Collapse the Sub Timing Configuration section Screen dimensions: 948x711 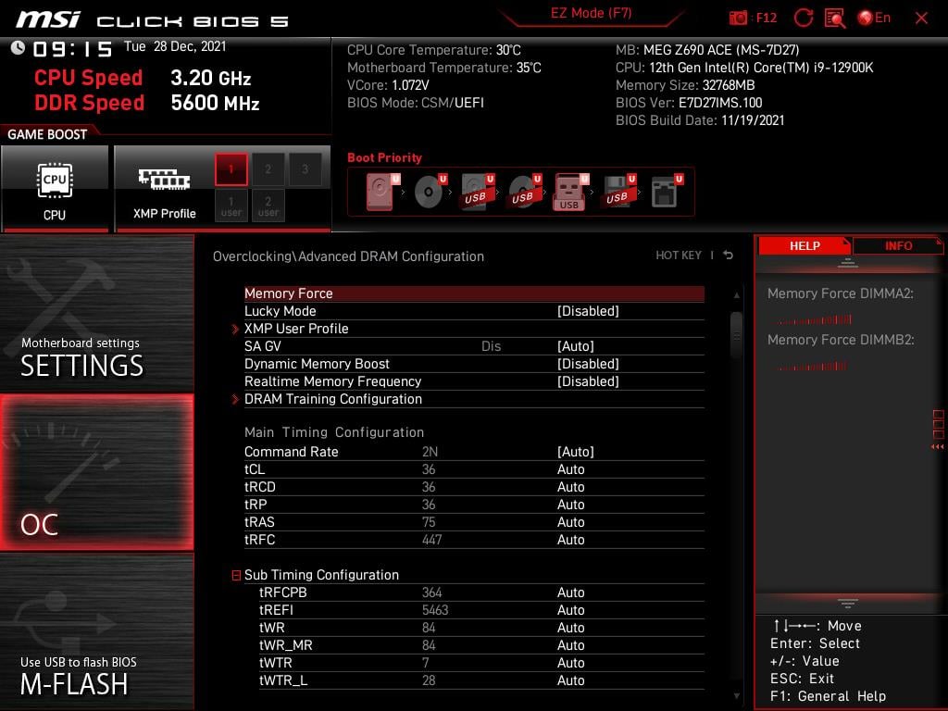(236, 575)
